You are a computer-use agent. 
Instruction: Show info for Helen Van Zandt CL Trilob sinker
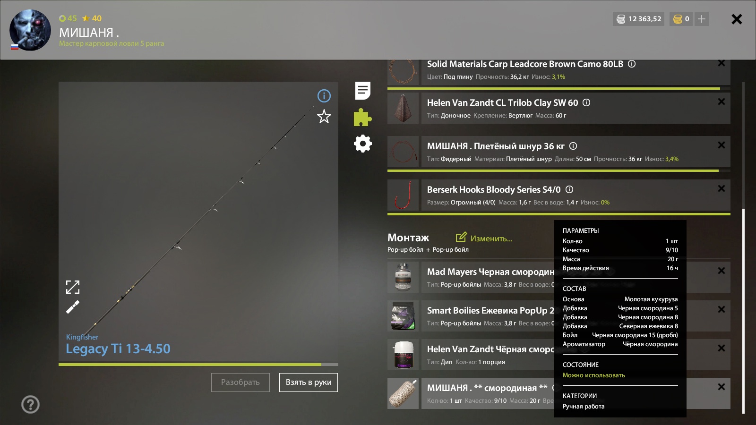click(x=586, y=102)
